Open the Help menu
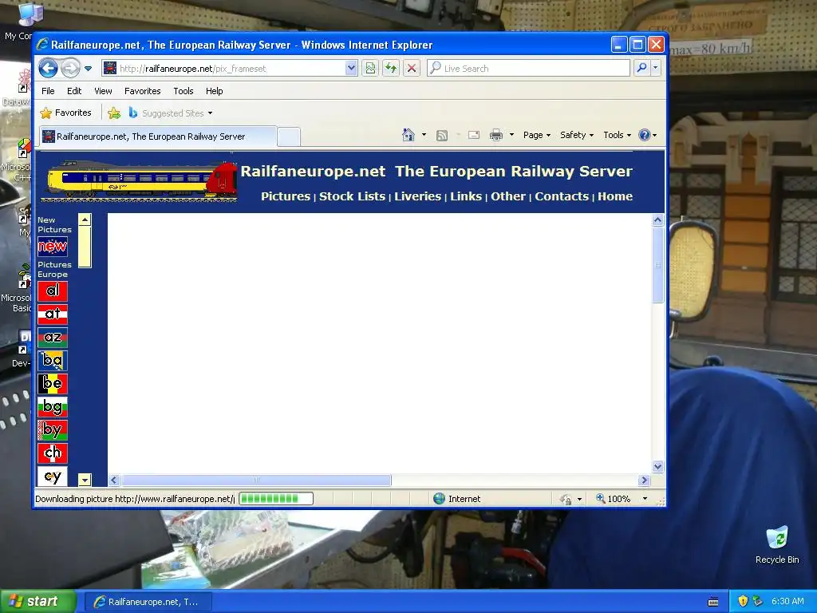This screenshot has width=817, height=613. tap(214, 91)
